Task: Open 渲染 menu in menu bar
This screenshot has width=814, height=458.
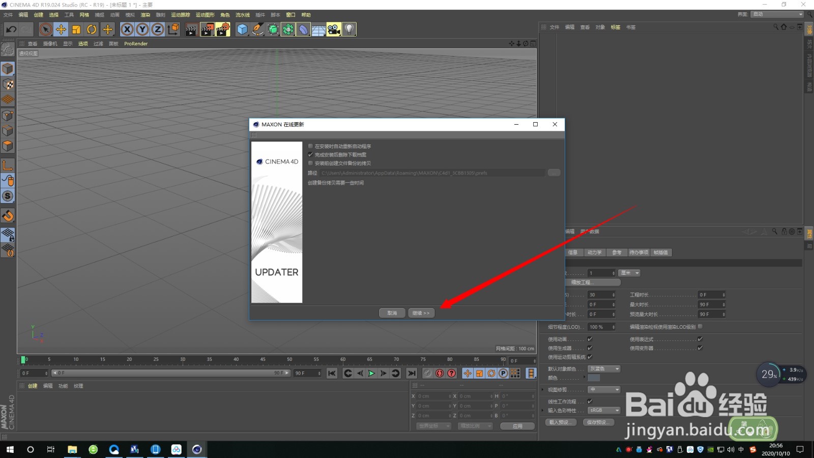Action: [146, 15]
